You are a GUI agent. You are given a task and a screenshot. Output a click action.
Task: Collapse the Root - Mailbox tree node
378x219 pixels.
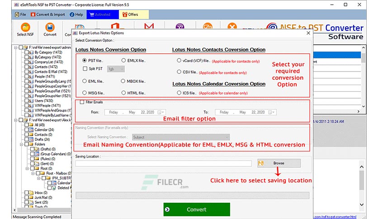pos(33,173)
